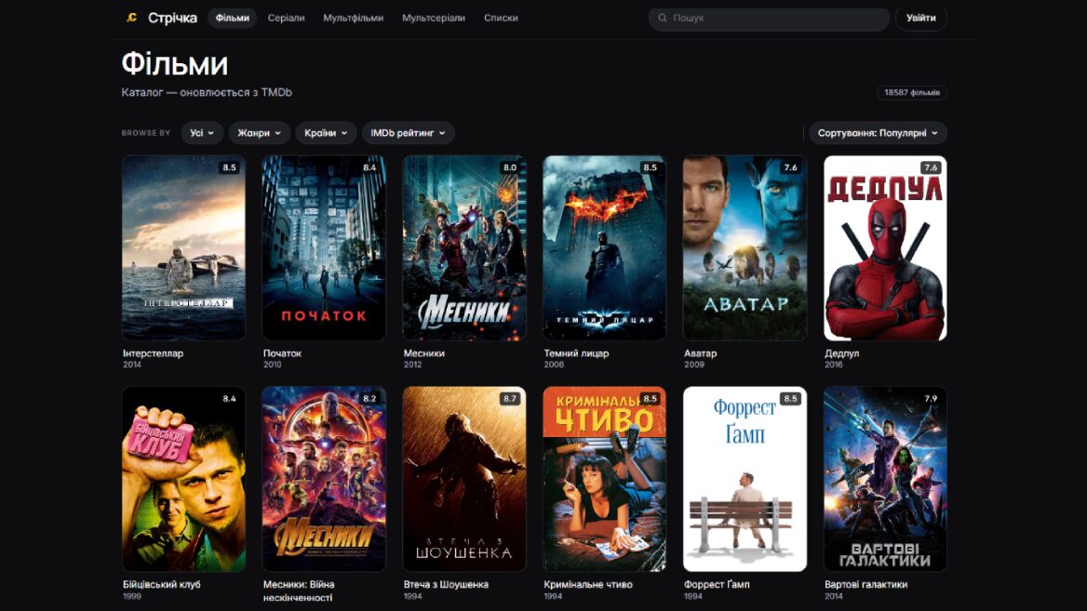This screenshot has height=611, width=1087.
Task: Click the Втеча з Шоушенка title
Action: 446,585
